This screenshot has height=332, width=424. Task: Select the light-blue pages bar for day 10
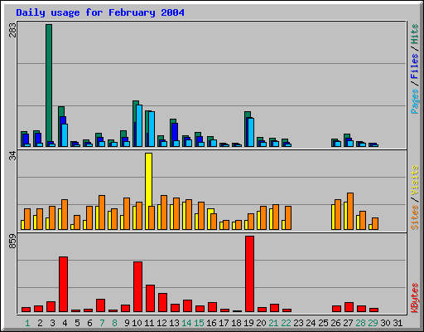click(139, 125)
